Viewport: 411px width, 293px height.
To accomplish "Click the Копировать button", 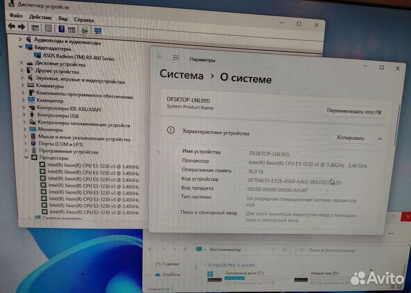I will tap(350, 137).
